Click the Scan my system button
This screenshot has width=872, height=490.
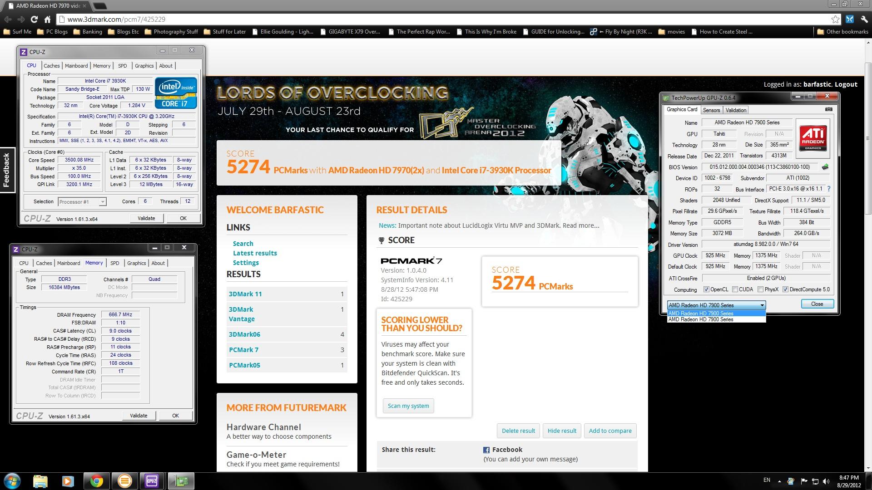tap(408, 406)
